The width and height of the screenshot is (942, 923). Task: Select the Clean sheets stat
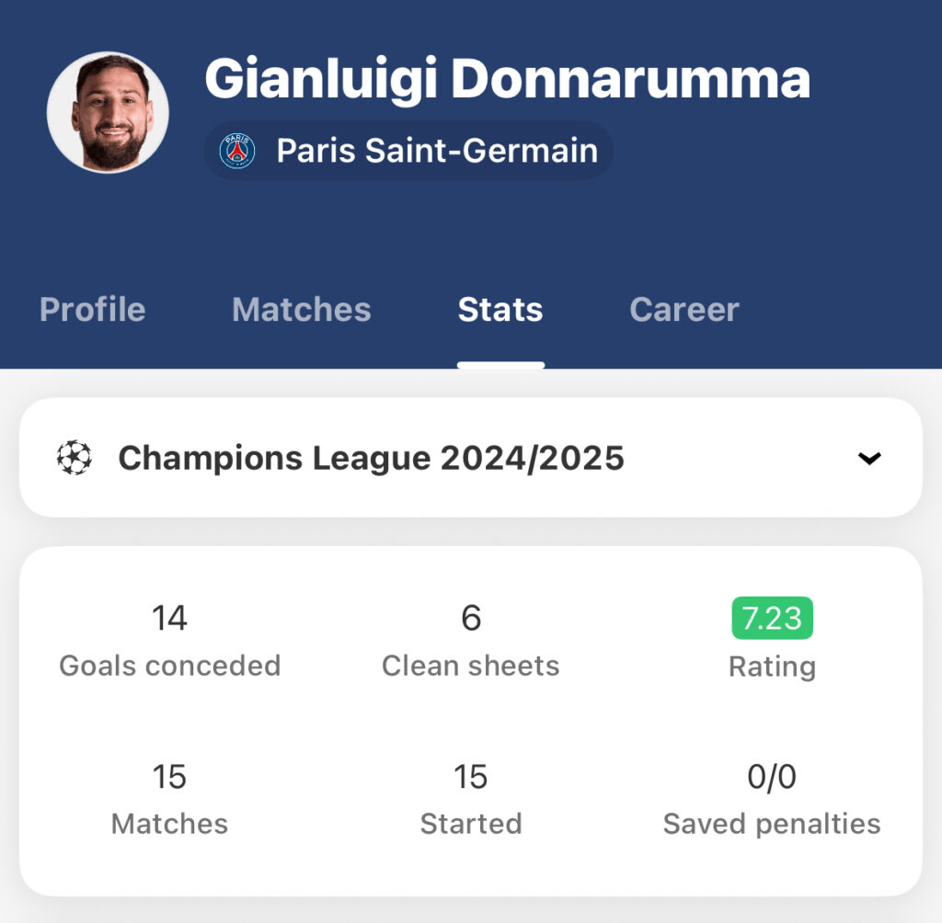471,642
